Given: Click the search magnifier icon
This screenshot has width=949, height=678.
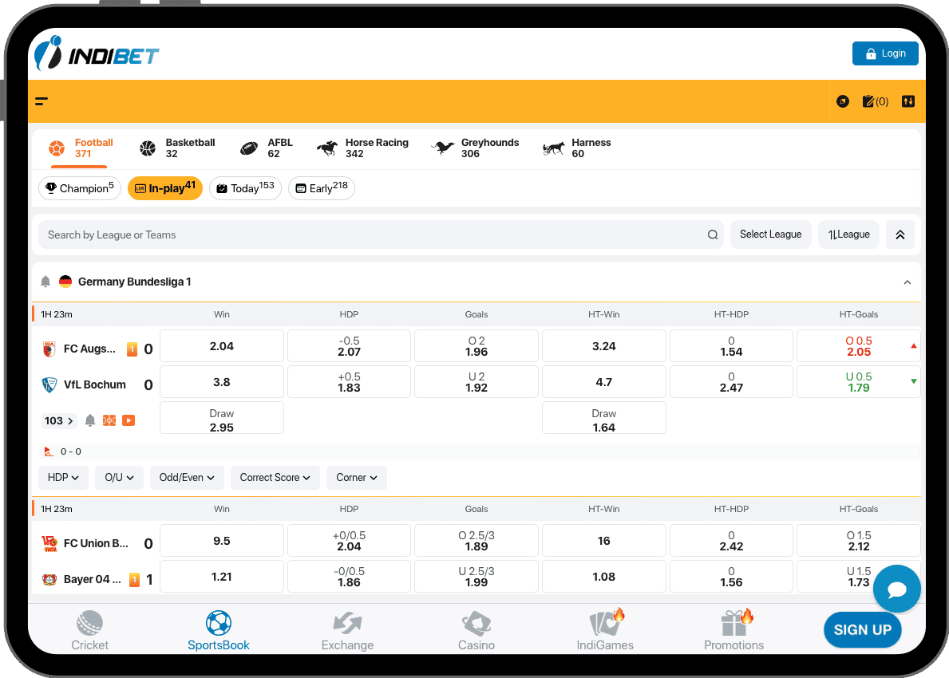Looking at the screenshot, I should (x=712, y=235).
